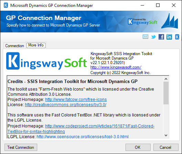Open the fatcow.com free-icons link
The height and width of the screenshot is (154, 182).
click(x=76, y=100)
